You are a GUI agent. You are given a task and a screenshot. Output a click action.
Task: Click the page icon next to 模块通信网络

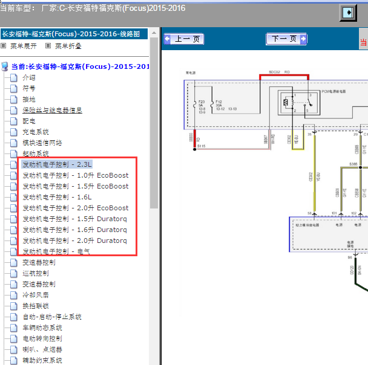pyautogui.click(x=14, y=143)
